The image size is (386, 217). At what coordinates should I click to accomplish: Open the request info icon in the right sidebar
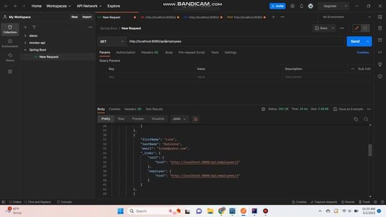click(x=380, y=77)
